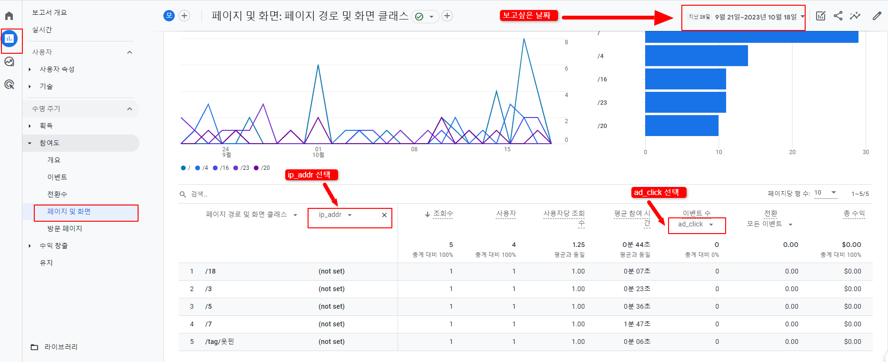Expand 사용자 속성 menu

pyautogui.click(x=57, y=69)
